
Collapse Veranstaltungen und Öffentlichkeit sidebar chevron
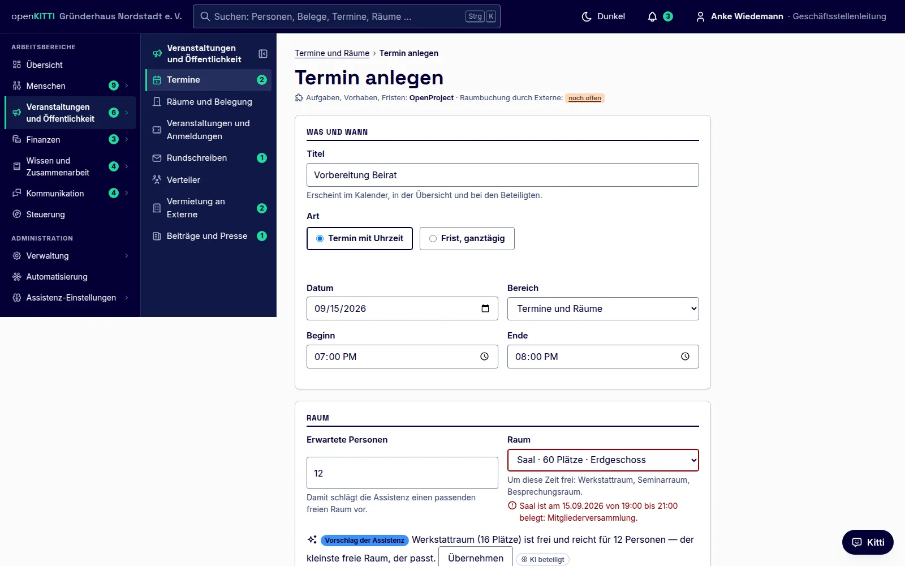pyautogui.click(x=127, y=113)
